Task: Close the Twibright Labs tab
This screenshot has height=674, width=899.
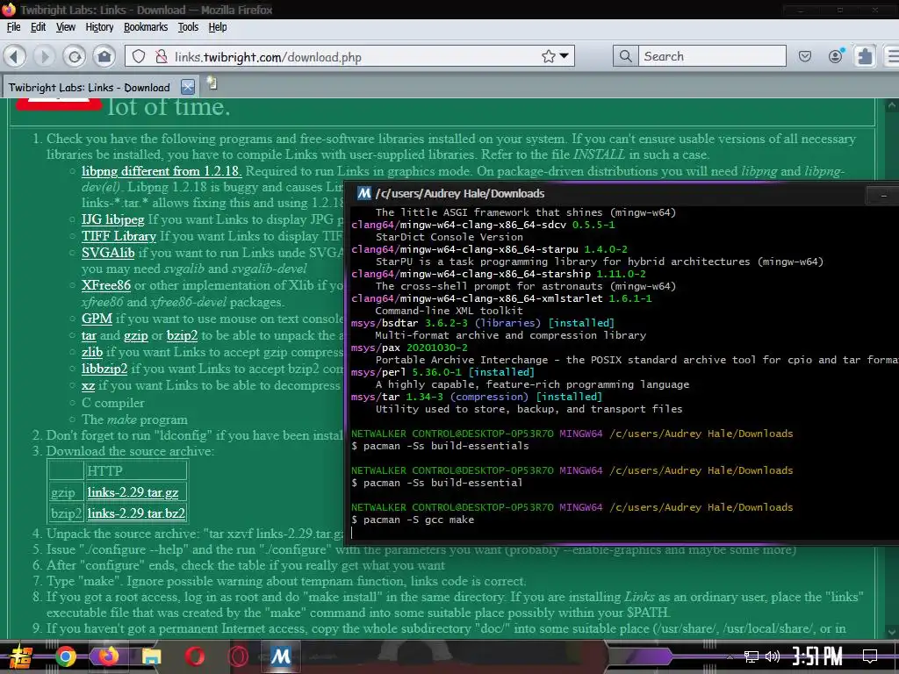Action: coord(188,87)
